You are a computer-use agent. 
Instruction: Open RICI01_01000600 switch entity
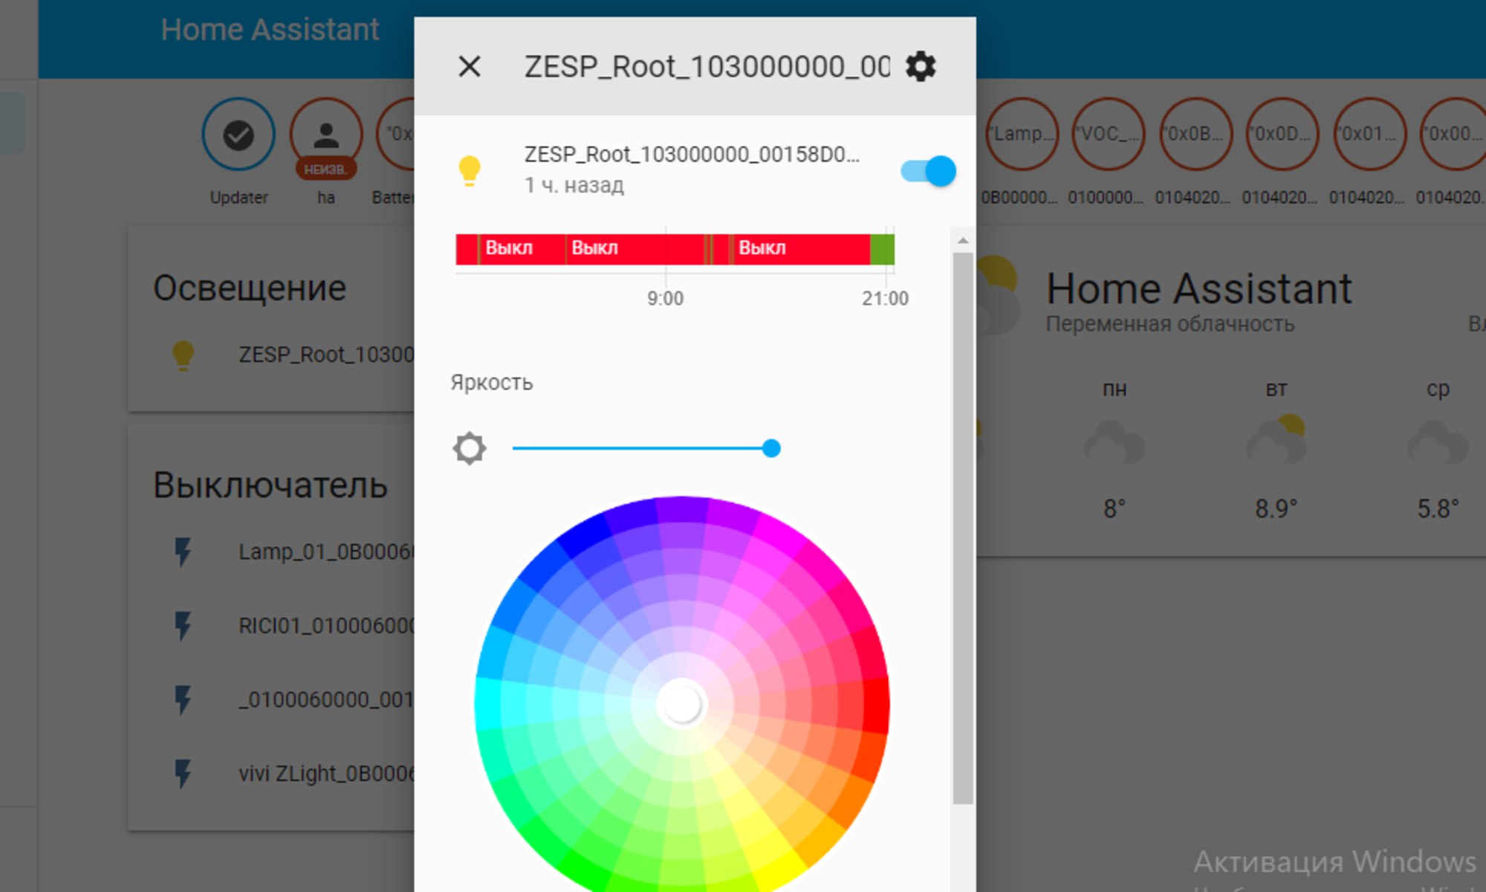point(326,626)
